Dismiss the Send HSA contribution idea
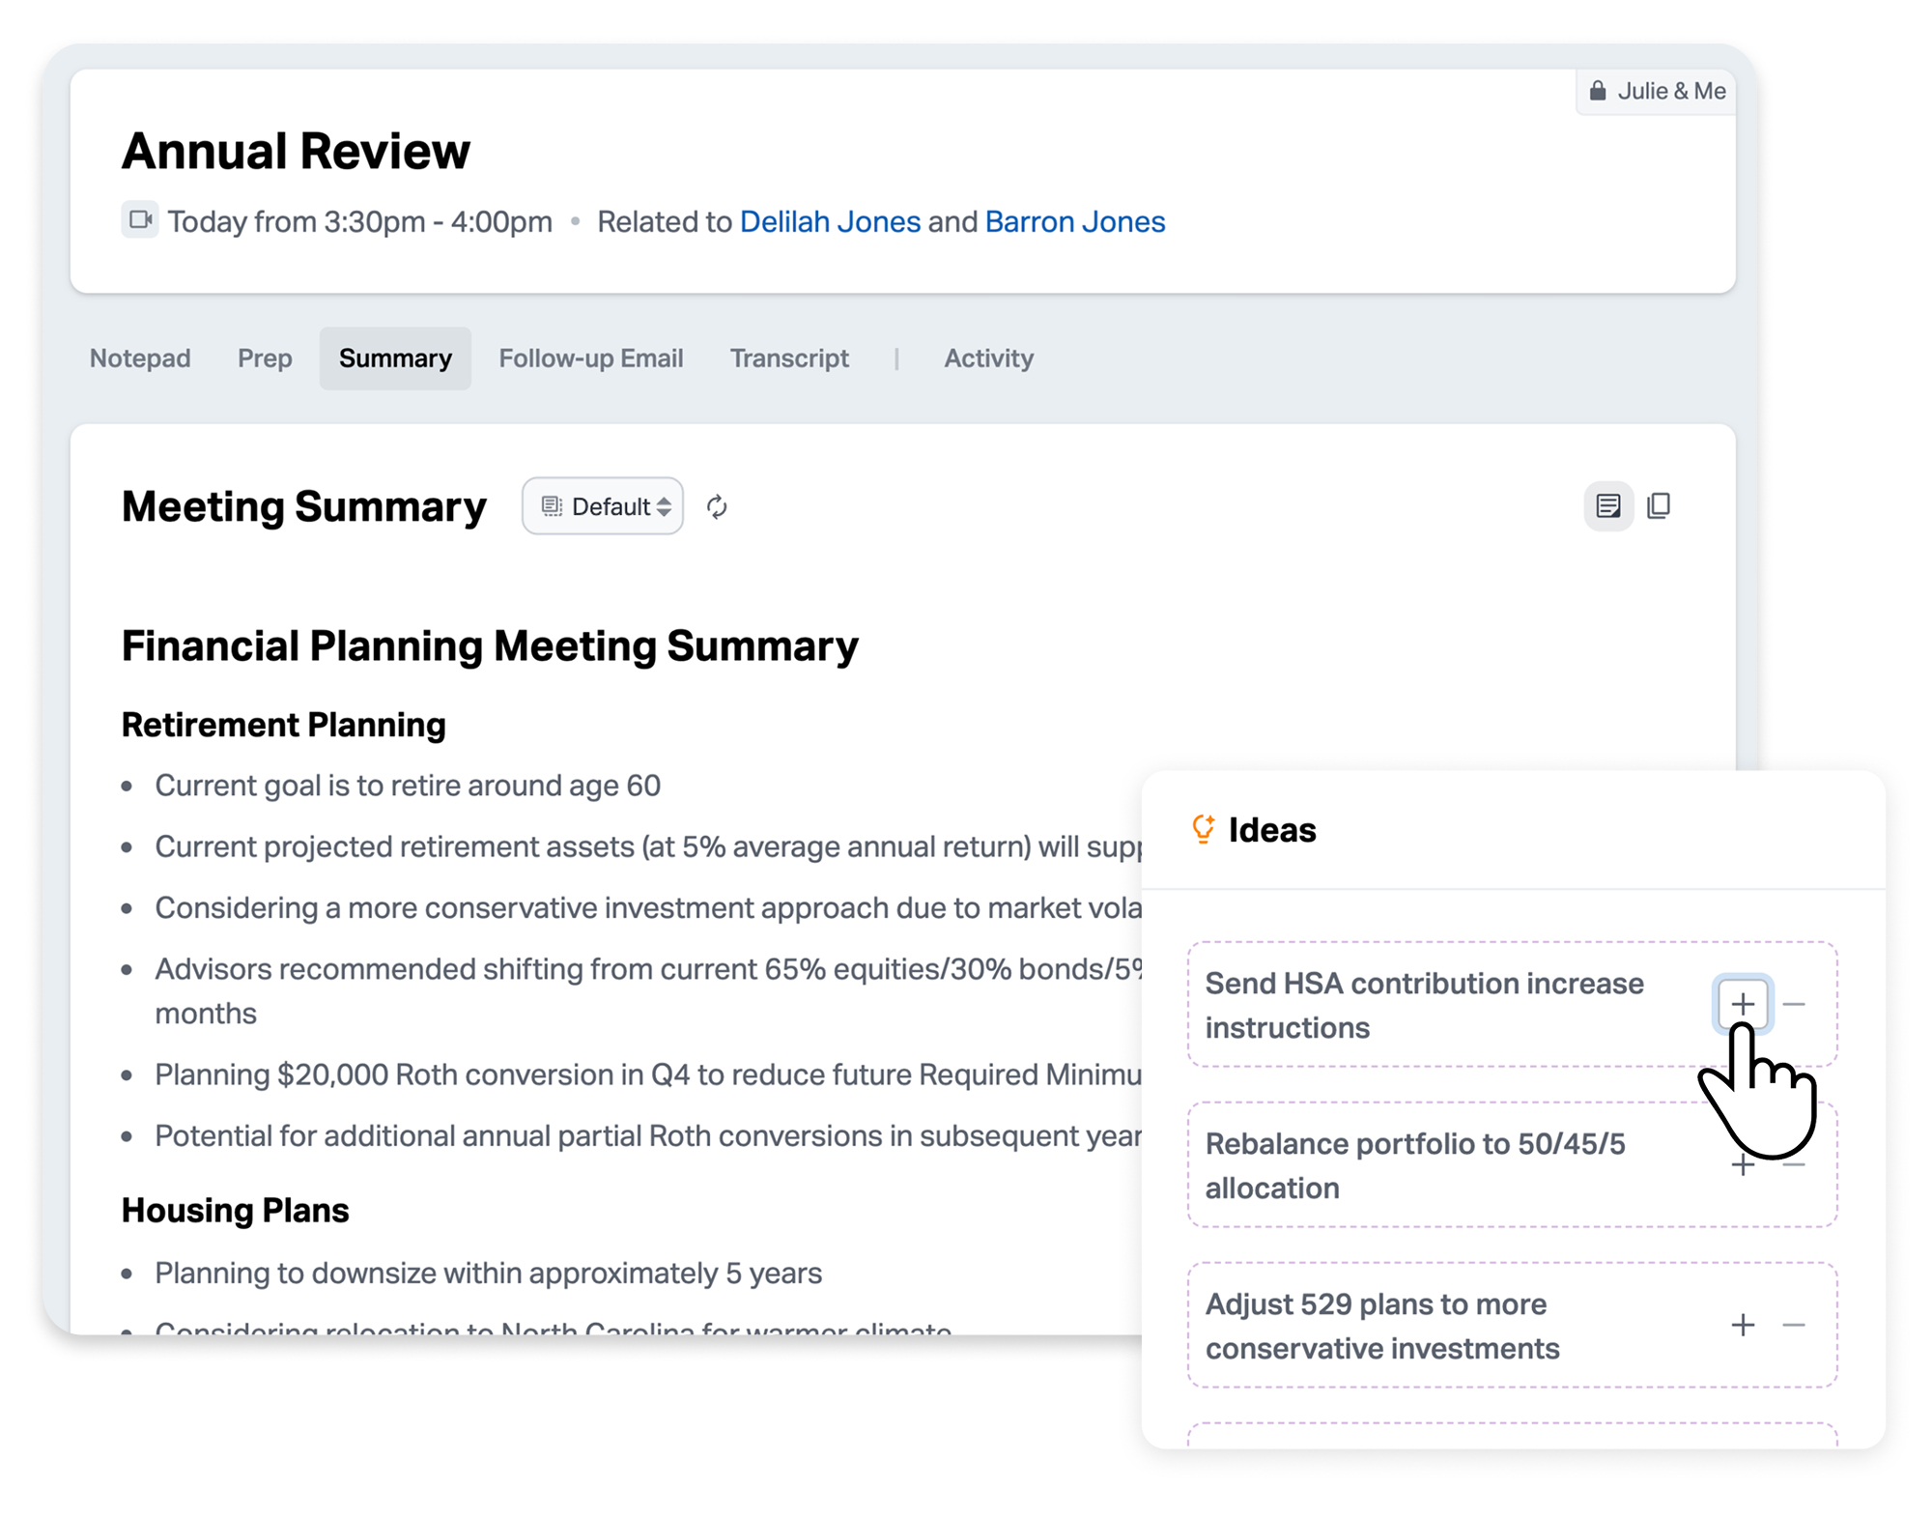The width and height of the screenshot is (1932, 1518). coord(1794,1004)
